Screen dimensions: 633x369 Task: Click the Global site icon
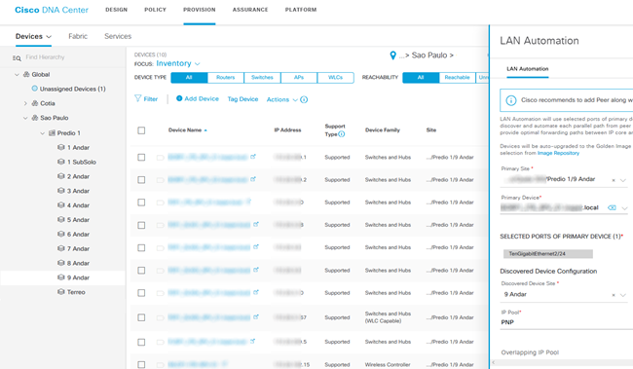[26, 74]
